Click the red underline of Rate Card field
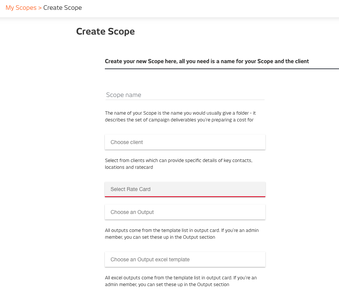Viewport: 339px width, 297px height. click(185, 197)
